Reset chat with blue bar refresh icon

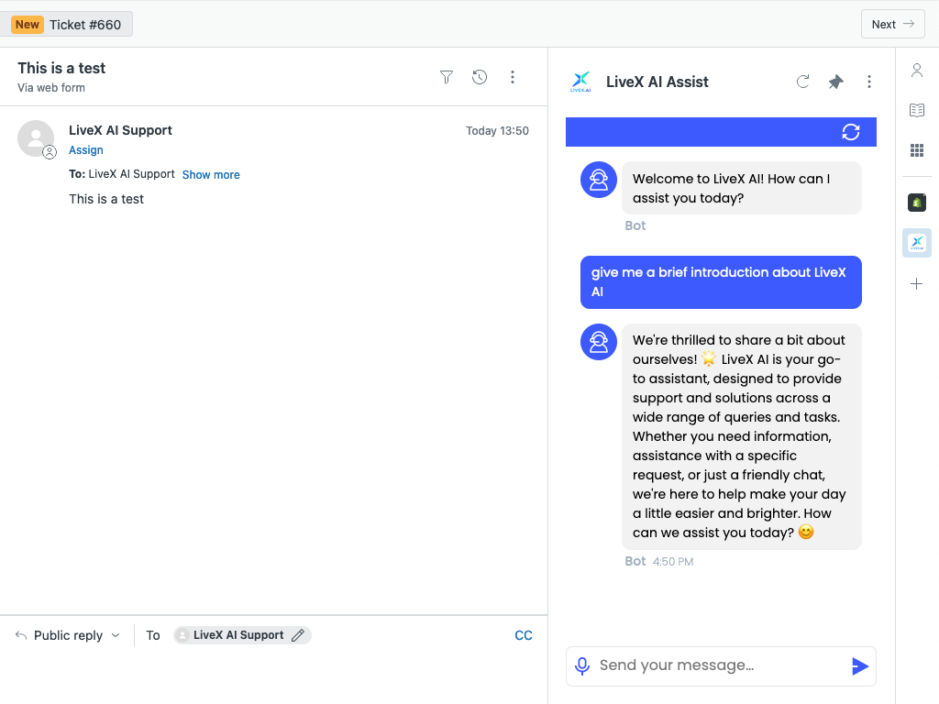(851, 132)
